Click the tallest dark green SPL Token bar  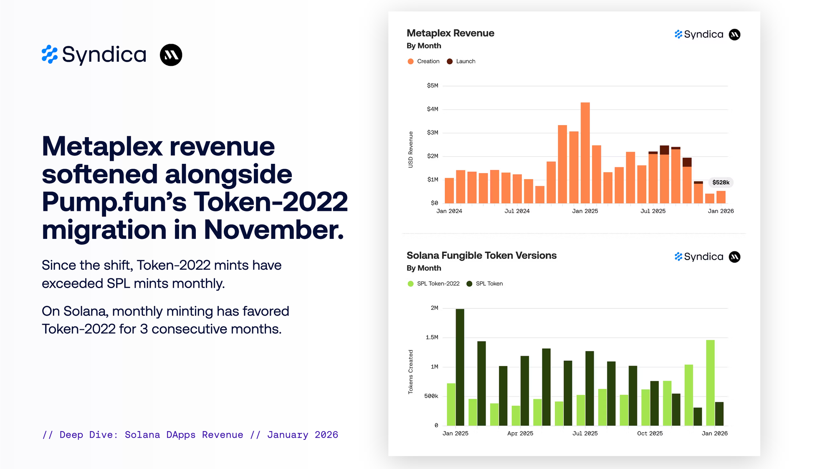tap(460, 367)
